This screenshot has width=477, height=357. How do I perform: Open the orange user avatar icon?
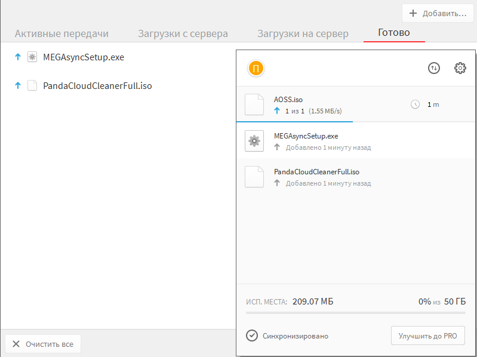256,69
